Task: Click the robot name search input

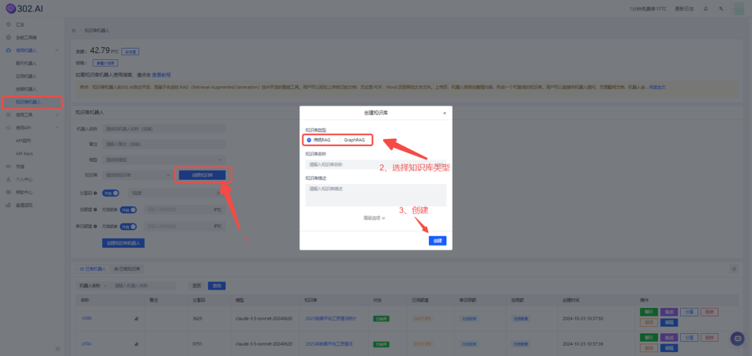Action: pos(143,286)
